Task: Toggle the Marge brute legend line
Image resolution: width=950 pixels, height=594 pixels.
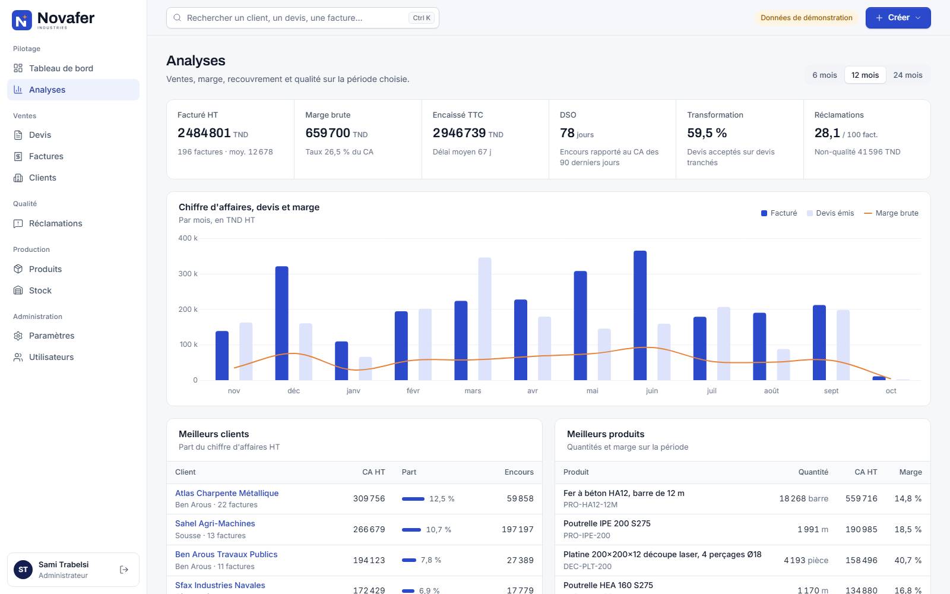Action: coord(891,213)
